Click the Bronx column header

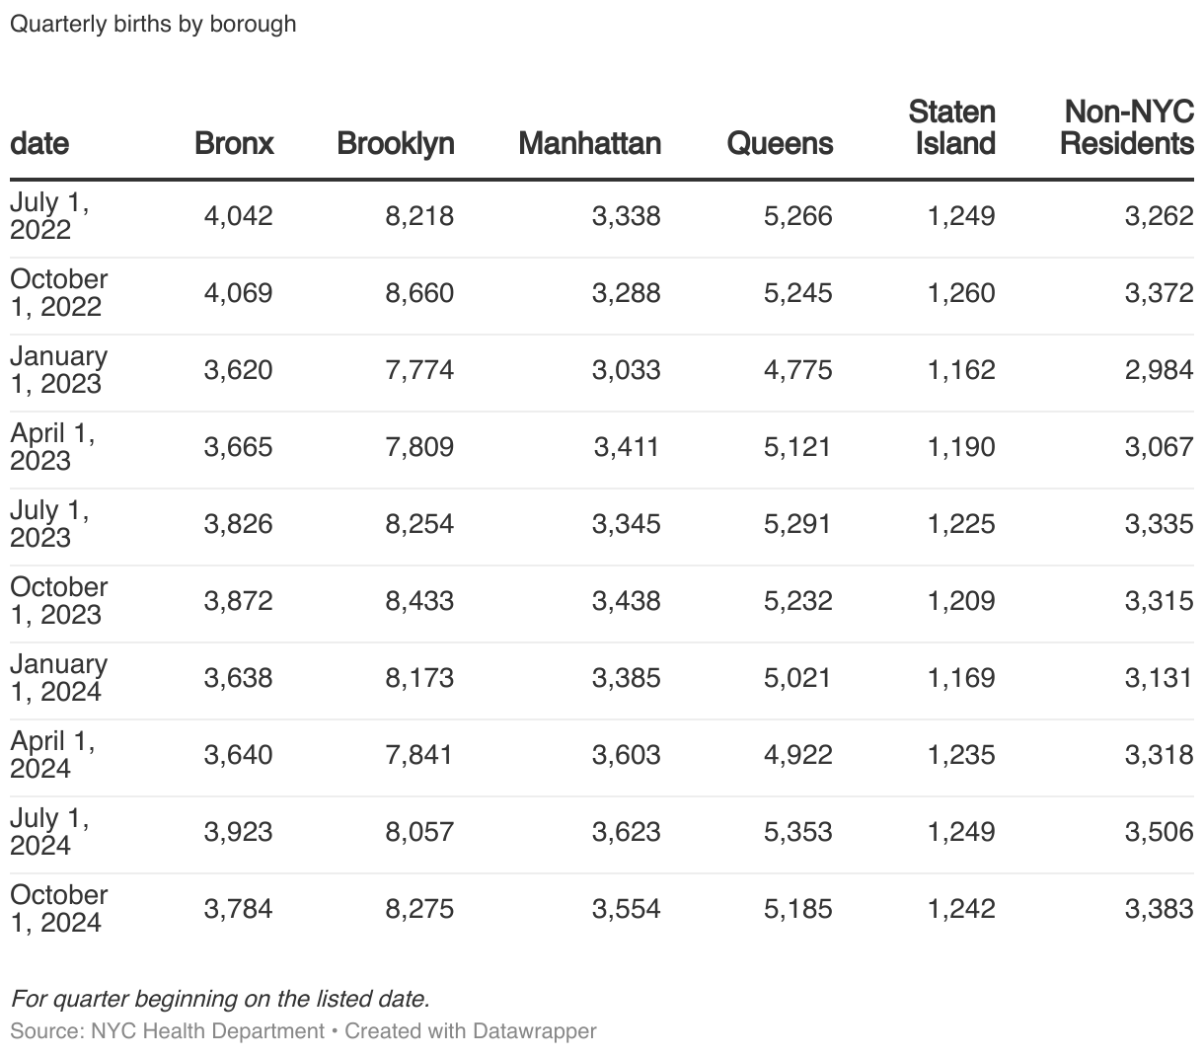(x=234, y=143)
